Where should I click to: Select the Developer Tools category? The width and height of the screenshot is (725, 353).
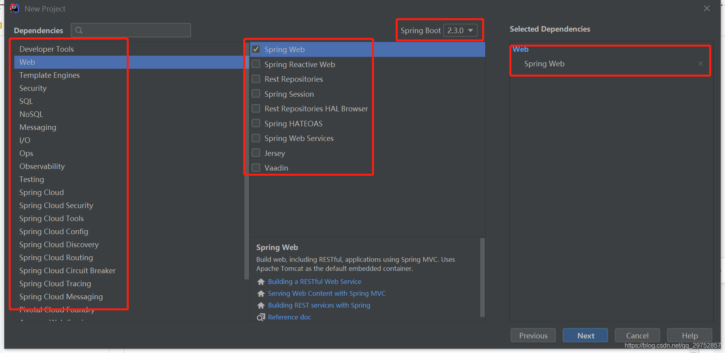pos(129,49)
